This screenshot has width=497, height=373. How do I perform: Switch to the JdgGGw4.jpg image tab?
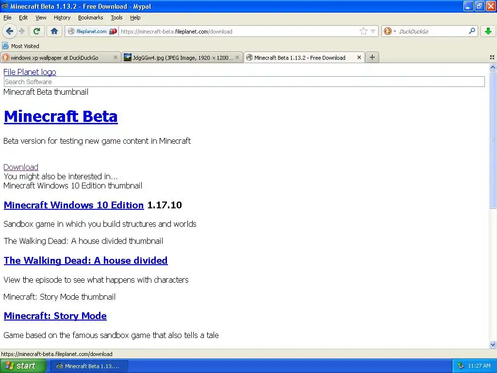182,58
